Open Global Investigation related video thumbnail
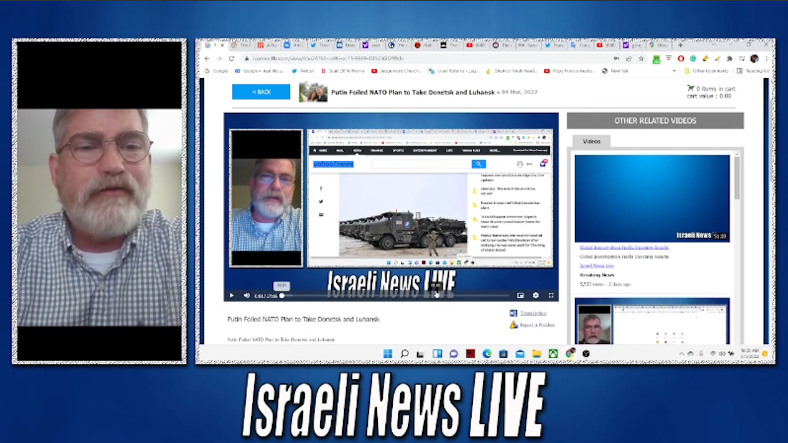 [652, 198]
